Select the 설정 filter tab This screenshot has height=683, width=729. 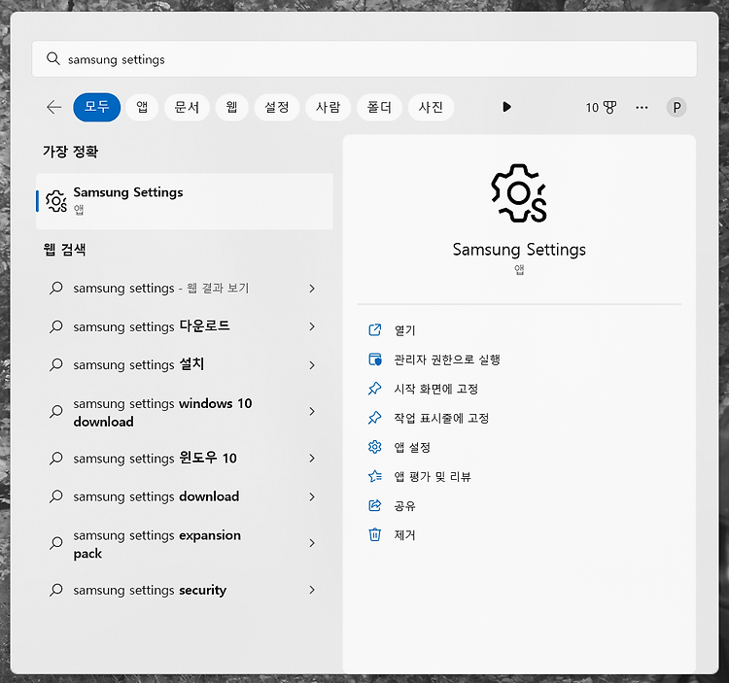click(x=277, y=107)
